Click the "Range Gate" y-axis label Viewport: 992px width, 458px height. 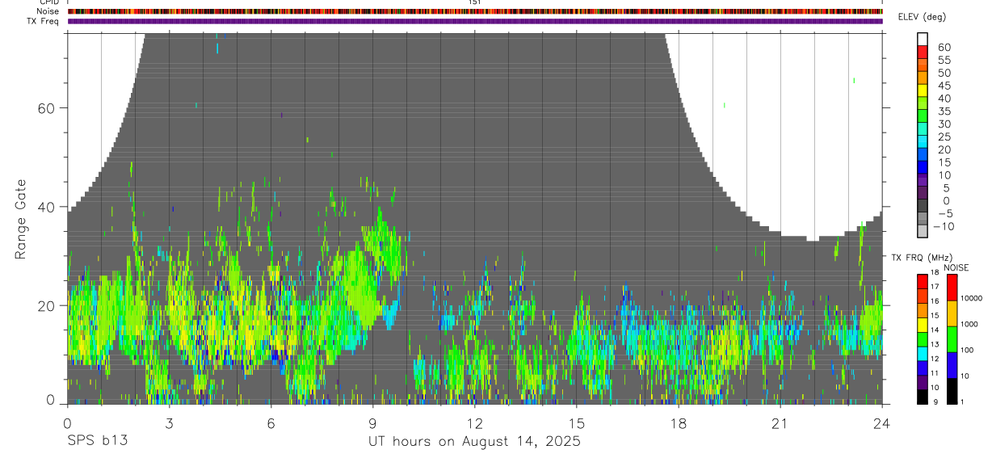pos(20,220)
